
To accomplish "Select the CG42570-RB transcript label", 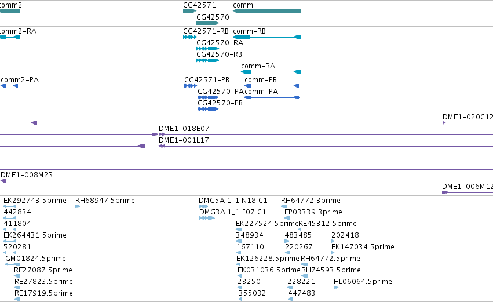I will point(219,54).
